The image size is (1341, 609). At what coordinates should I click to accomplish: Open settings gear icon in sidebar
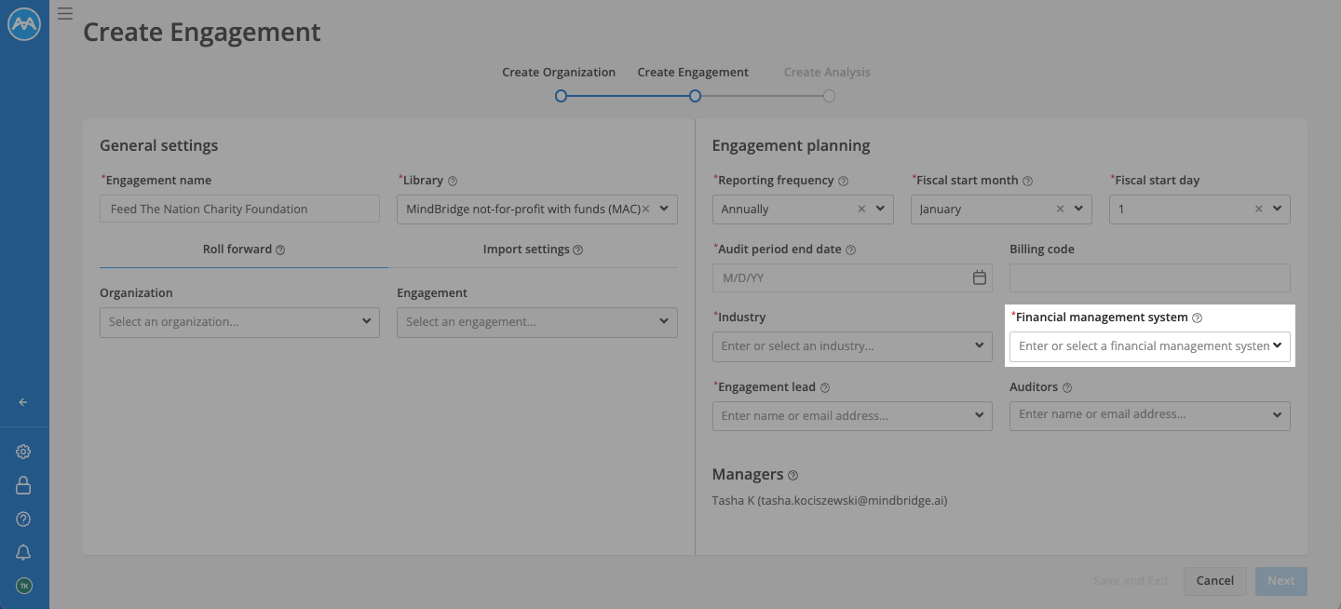24,452
